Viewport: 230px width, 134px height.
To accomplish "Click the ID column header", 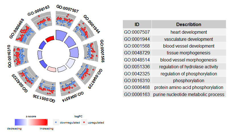I will pyautogui.click(x=137, y=24).
